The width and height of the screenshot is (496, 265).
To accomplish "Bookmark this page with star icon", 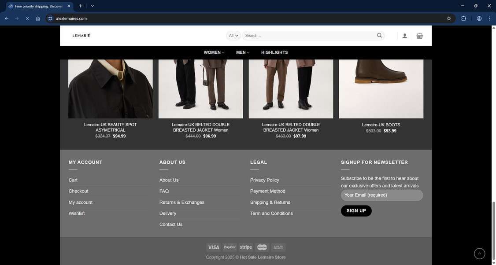I will (448, 18).
